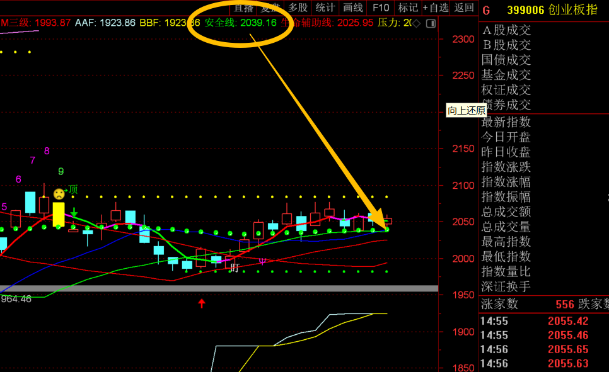
Task: Click the 生命辅助线 2025.95 indicator value
Action: [327, 23]
